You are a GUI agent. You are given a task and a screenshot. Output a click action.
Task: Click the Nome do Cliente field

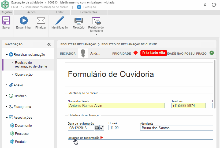(x=116, y=105)
